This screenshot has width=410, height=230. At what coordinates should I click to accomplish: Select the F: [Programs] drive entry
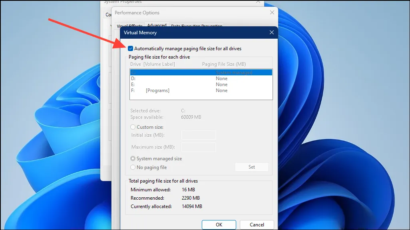tap(201, 90)
